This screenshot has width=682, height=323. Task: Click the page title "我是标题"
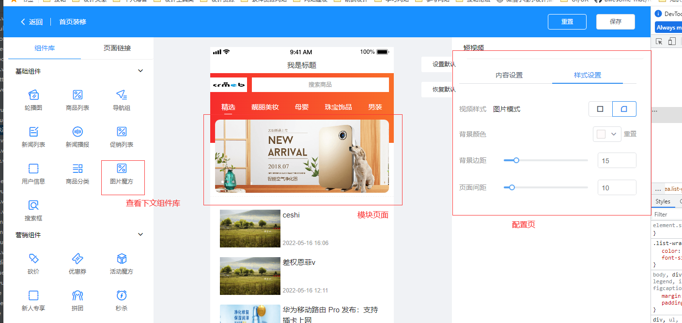[302, 65]
